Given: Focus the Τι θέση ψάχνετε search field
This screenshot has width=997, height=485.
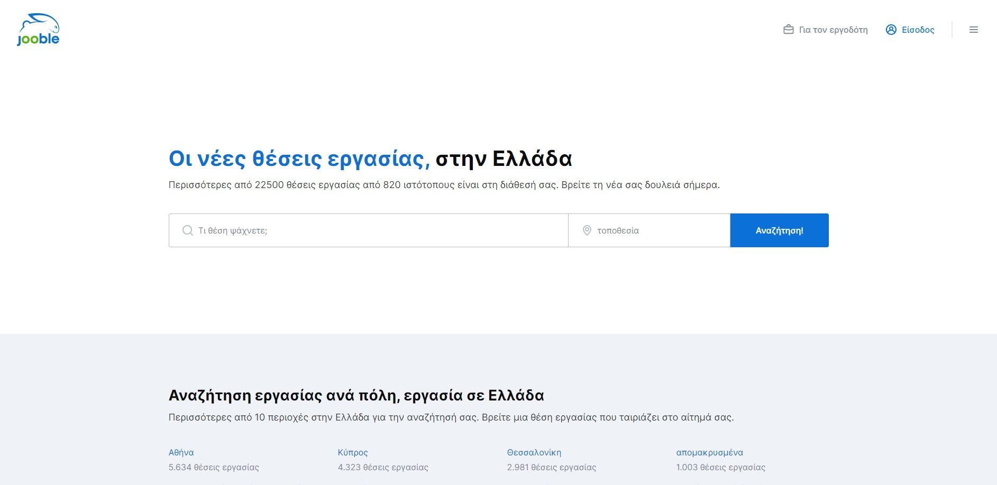Looking at the screenshot, I should (370, 230).
